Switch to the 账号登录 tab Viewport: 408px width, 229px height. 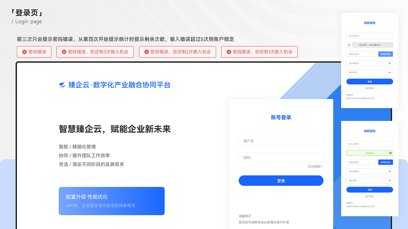click(281, 117)
